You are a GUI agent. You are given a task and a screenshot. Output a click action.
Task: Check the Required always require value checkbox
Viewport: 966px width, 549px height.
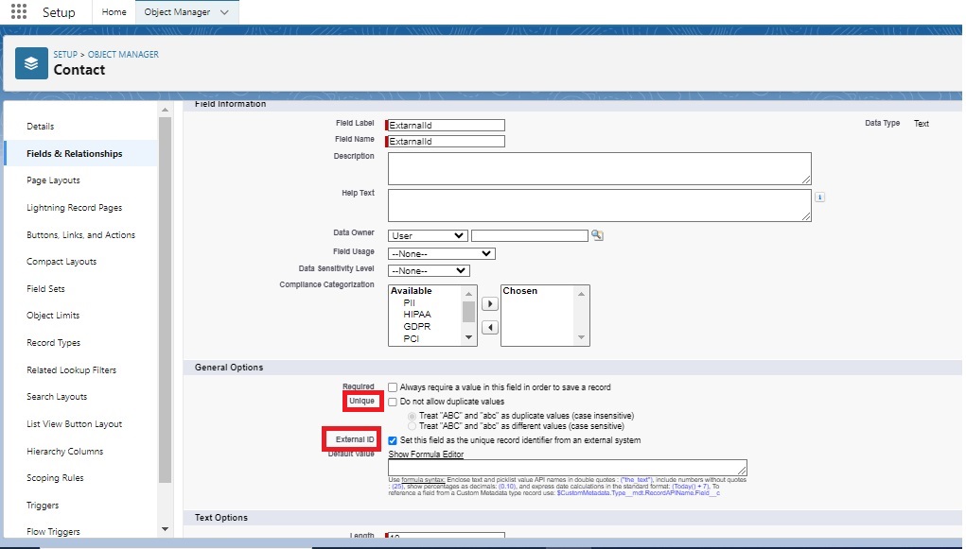393,387
